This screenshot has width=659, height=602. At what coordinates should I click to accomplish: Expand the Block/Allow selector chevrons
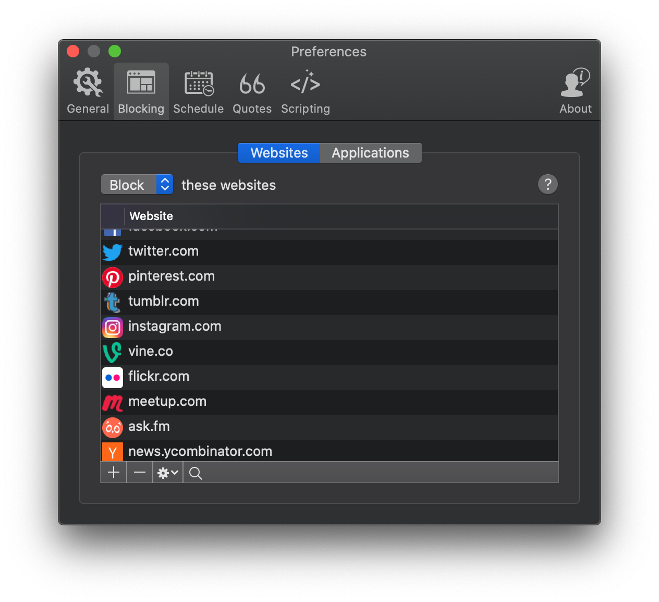click(x=165, y=184)
